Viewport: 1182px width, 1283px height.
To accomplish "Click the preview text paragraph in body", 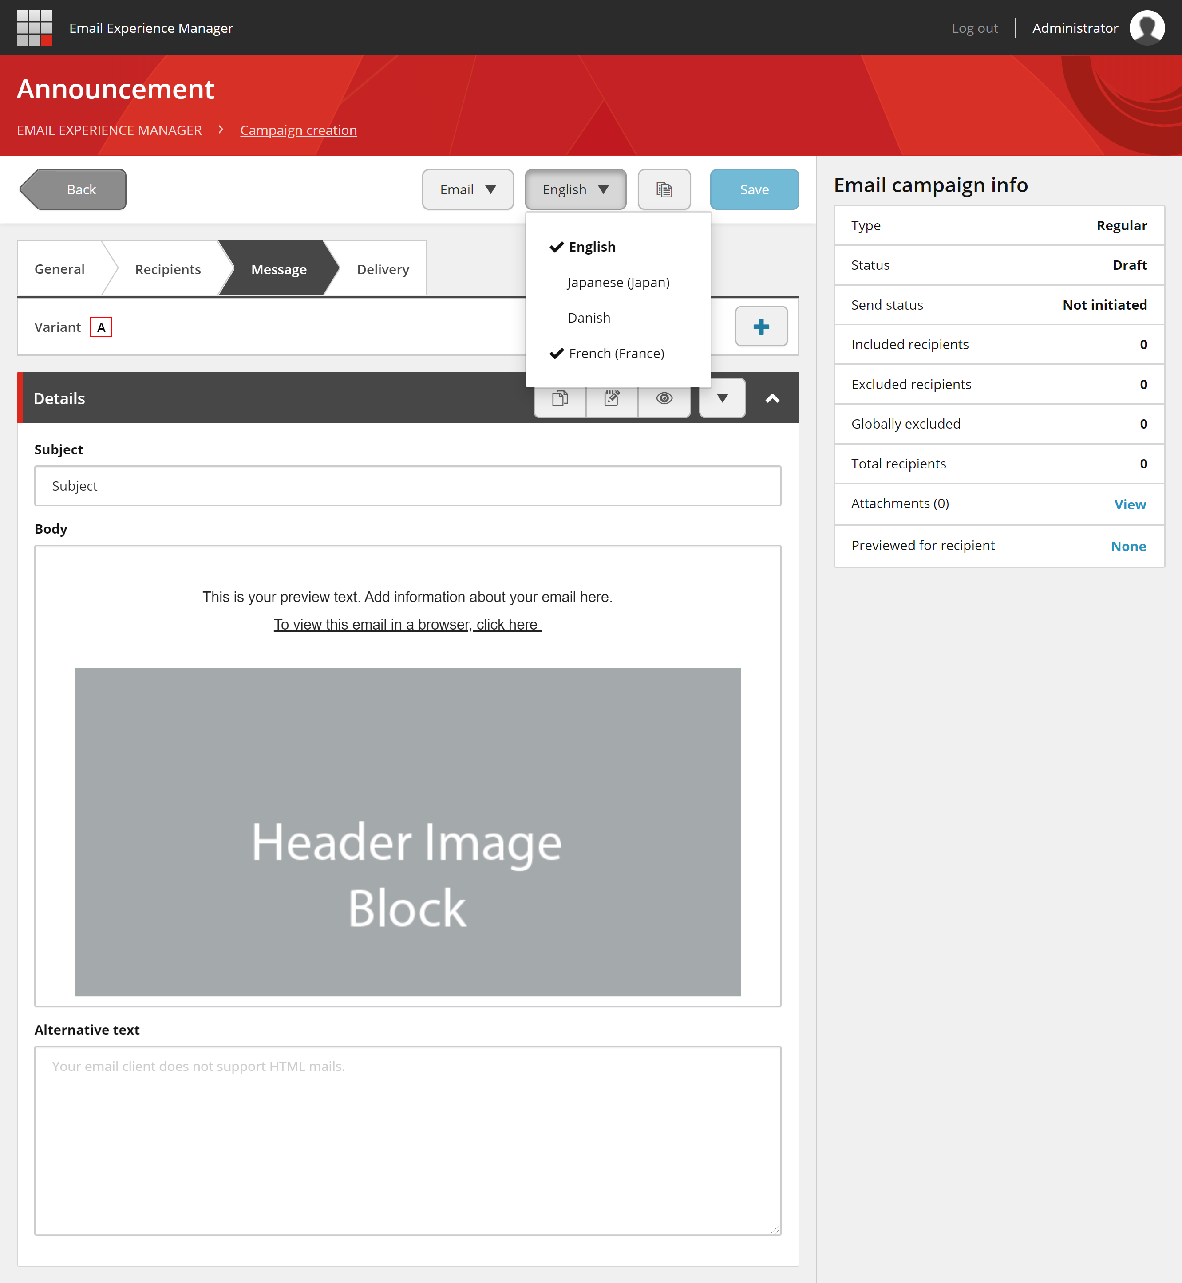I will pyautogui.click(x=407, y=596).
